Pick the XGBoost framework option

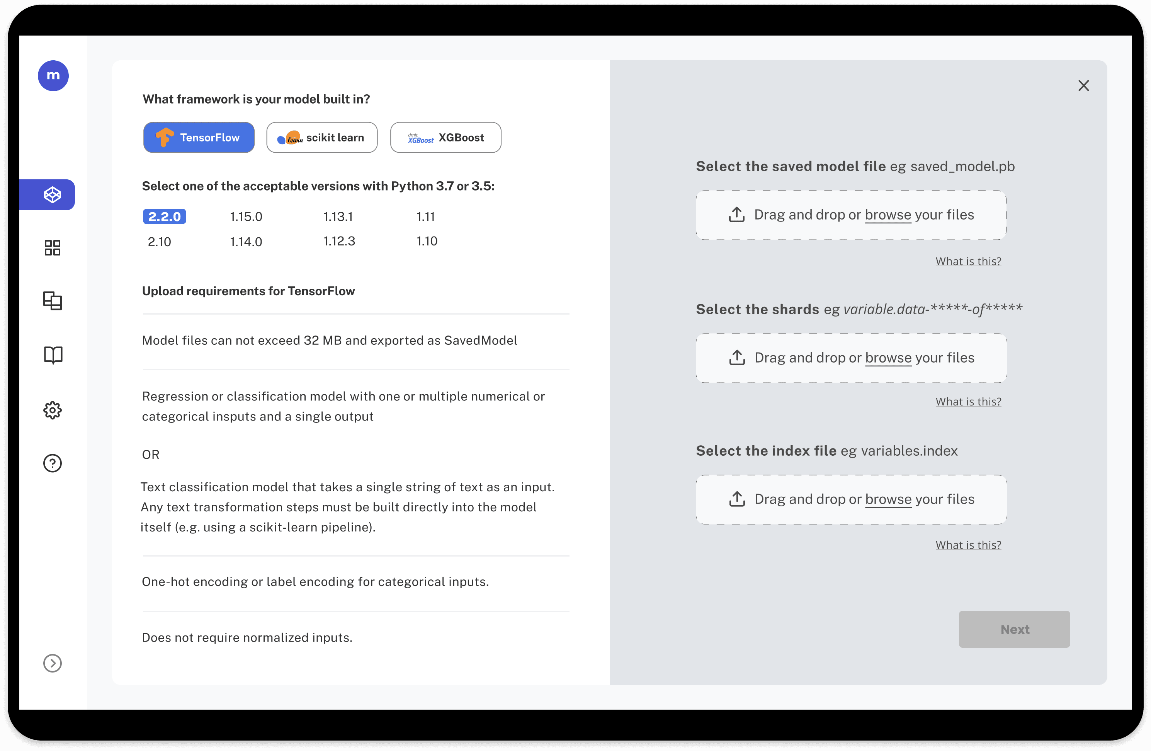tap(445, 138)
